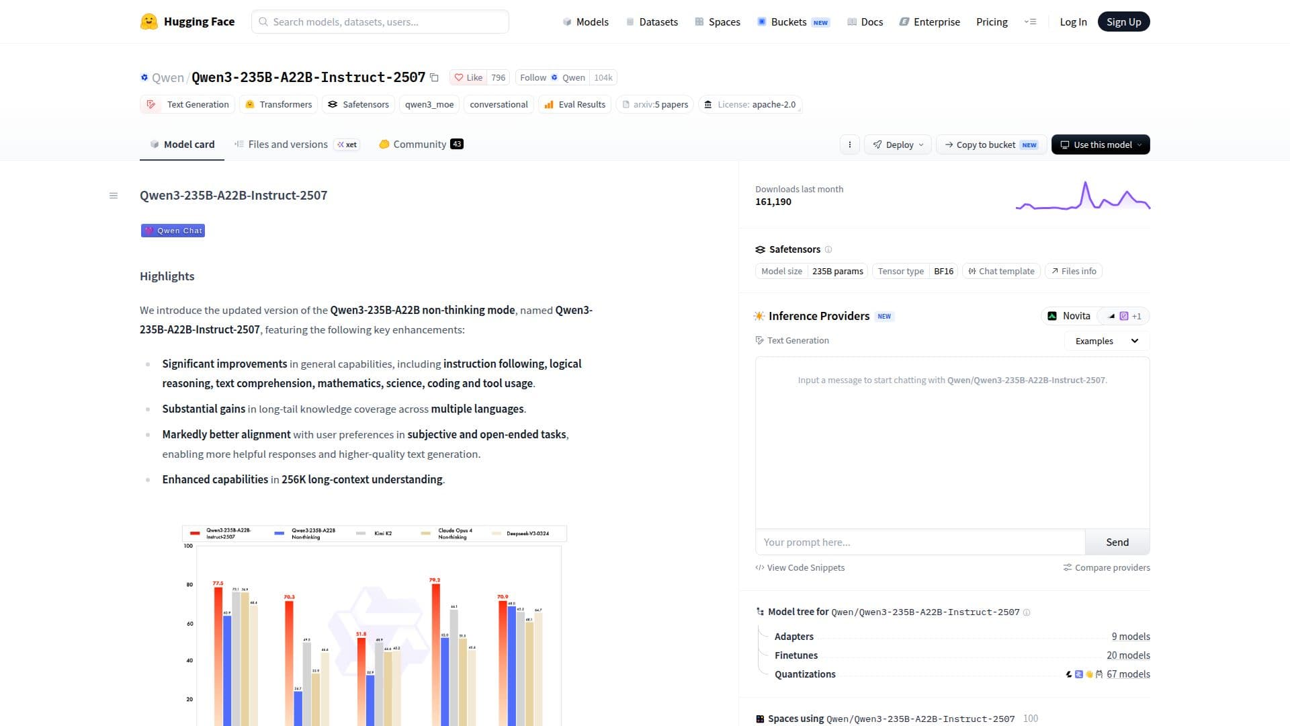The width and height of the screenshot is (1290, 726).
Task: Open the Community tab
Action: coord(421,145)
